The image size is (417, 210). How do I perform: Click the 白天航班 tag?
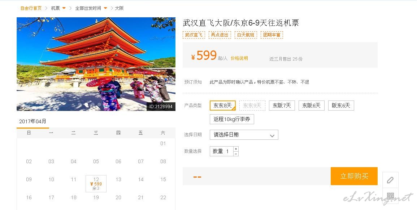(246, 35)
